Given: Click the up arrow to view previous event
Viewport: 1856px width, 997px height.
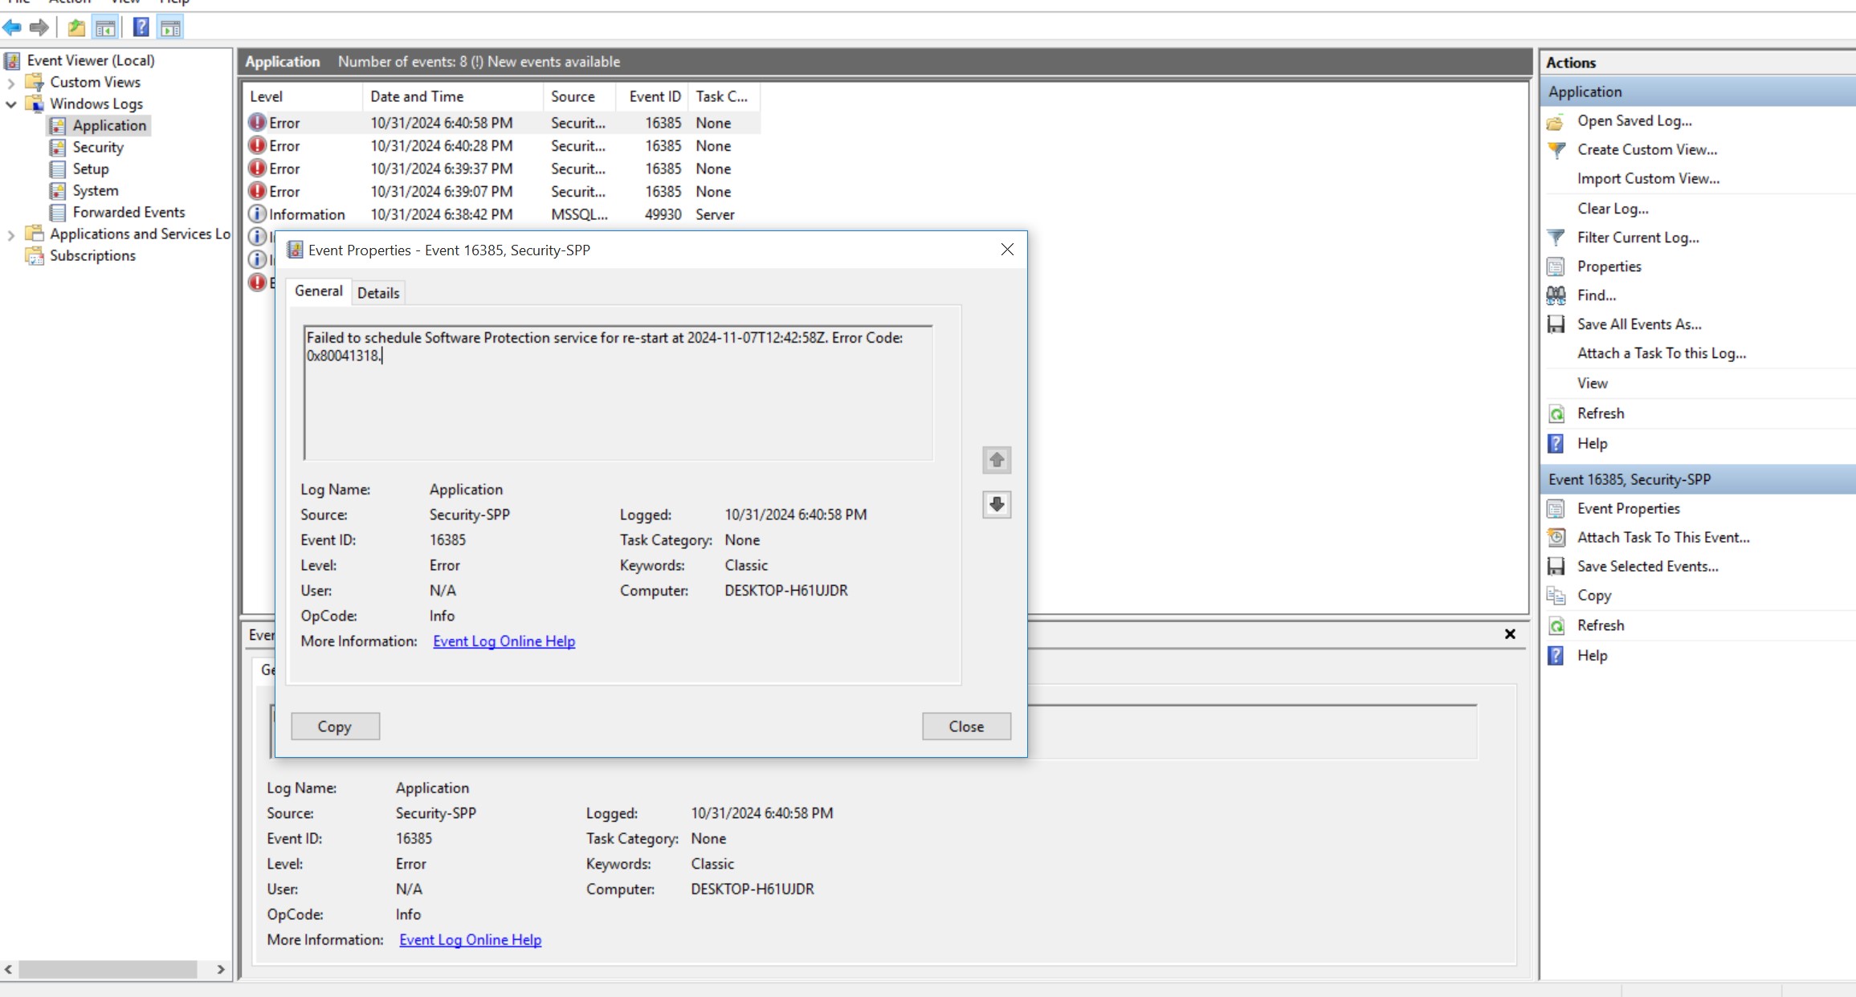Looking at the screenshot, I should click(996, 460).
